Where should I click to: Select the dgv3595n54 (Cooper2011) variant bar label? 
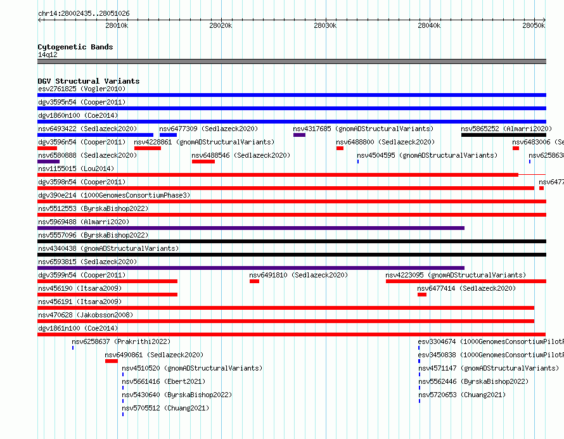pyautogui.click(x=82, y=102)
